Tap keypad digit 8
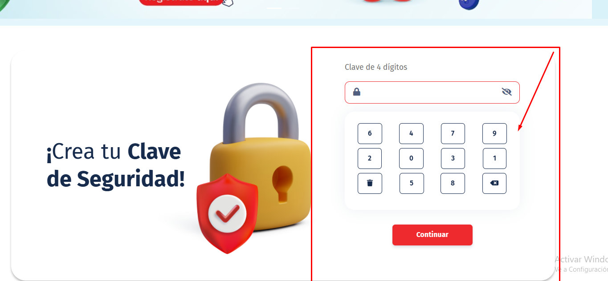This screenshot has width=608, height=281. coord(453,183)
